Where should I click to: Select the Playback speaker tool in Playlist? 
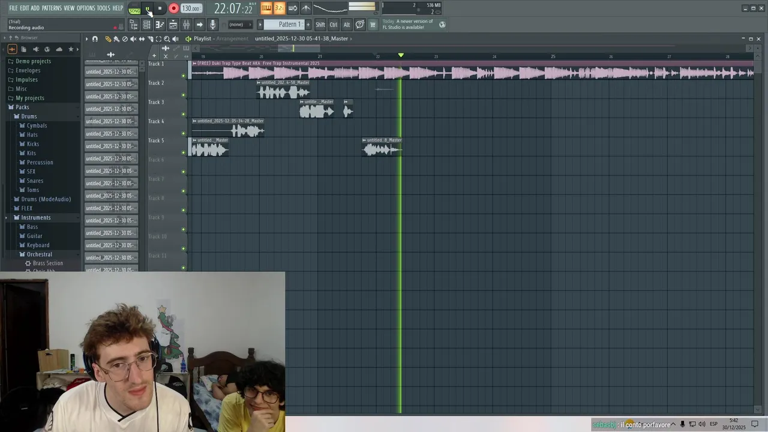point(175,39)
